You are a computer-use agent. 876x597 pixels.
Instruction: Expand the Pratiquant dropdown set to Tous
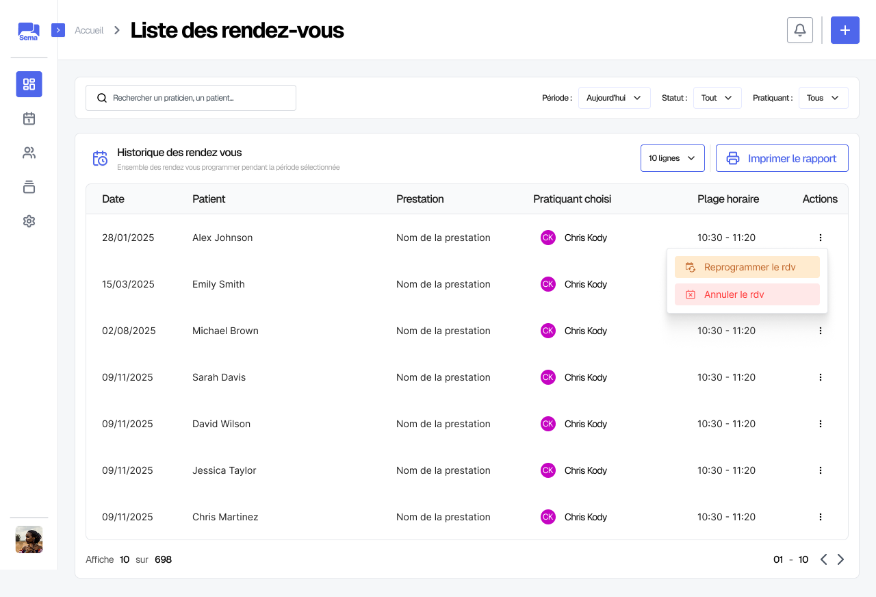tap(823, 98)
